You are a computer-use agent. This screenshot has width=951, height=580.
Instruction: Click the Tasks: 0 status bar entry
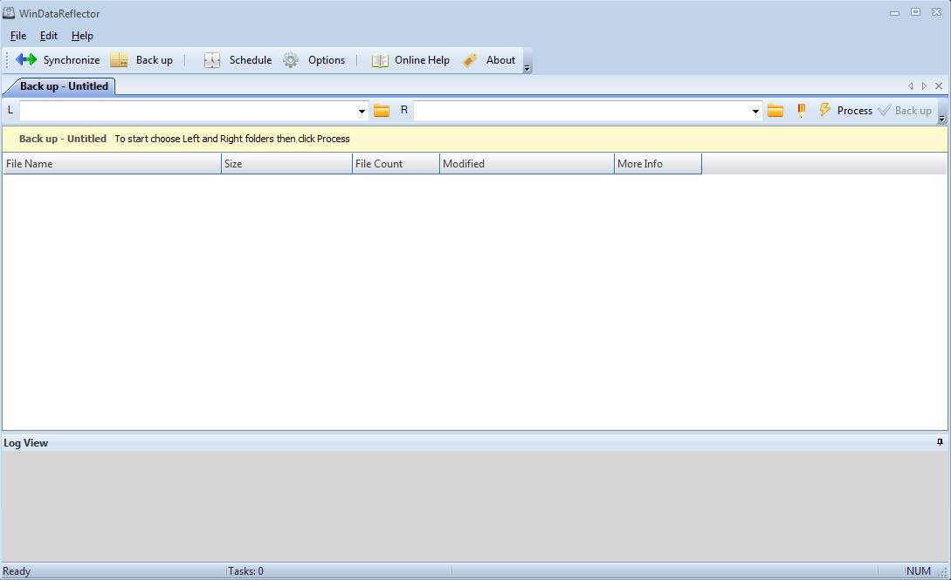pyautogui.click(x=245, y=571)
